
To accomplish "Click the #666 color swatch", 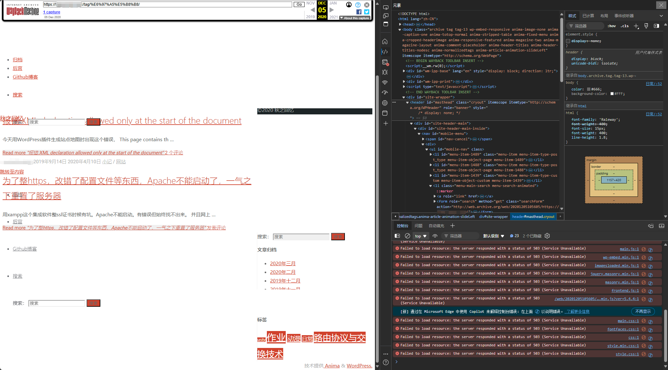I will point(589,89).
